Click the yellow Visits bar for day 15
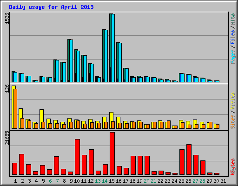Image resolution: width=238 pixels, height=186 pixels. pos(111,120)
